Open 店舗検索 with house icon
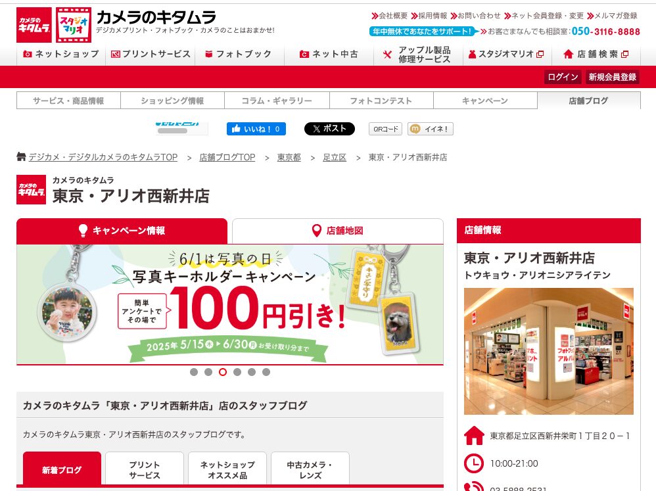 tap(596, 54)
